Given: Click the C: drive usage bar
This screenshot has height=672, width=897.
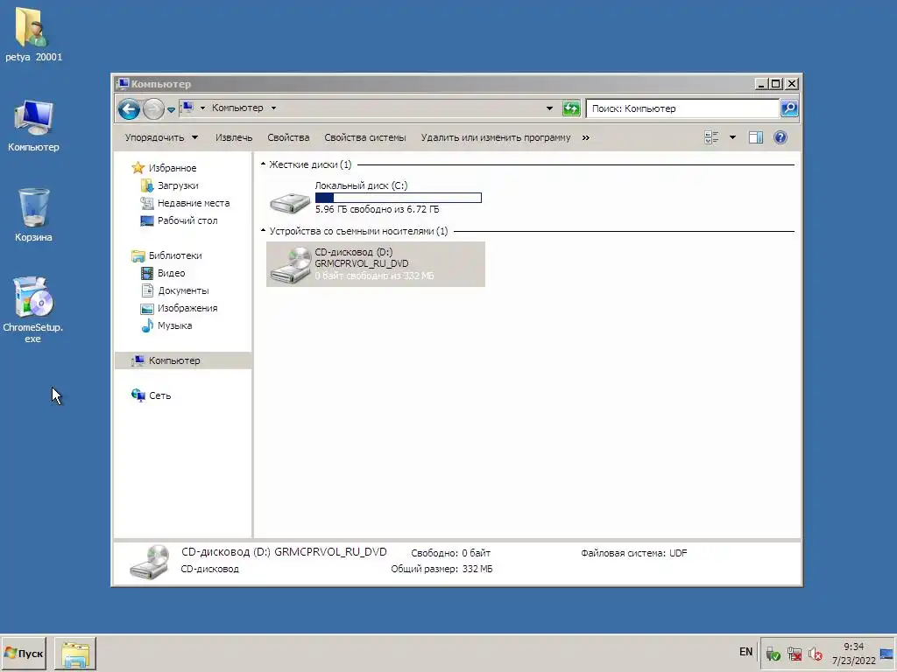Looking at the screenshot, I should coord(399,198).
